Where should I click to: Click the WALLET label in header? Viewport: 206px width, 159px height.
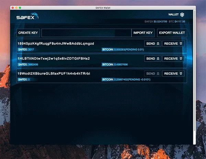click(173, 14)
